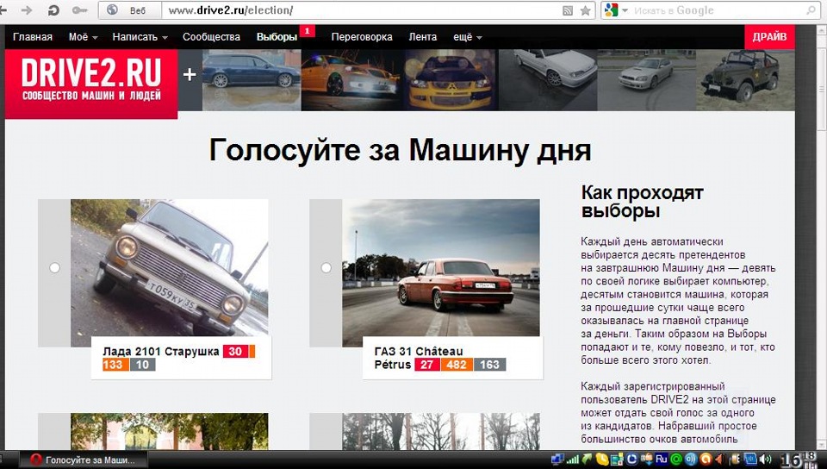Open blue station wagon header thumbnail
The height and width of the screenshot is (469, 827).
click(x=252, y=80)
